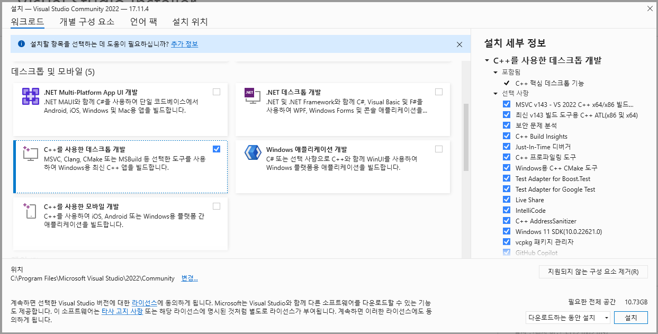Collapse the C++를 사용한 데스크톱 개발 details section
This screenshot has width=658, height=334.
coord(487,60)
